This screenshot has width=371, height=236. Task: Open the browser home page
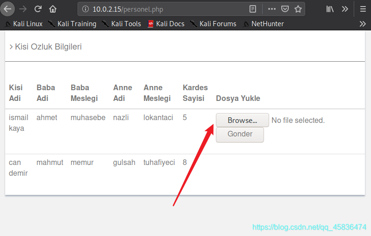pyautogui.click(x=53, y=9)
